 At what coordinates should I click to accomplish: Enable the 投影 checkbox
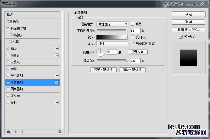(8, 102)
